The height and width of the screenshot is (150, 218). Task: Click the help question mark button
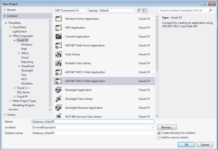click(205, 4)
